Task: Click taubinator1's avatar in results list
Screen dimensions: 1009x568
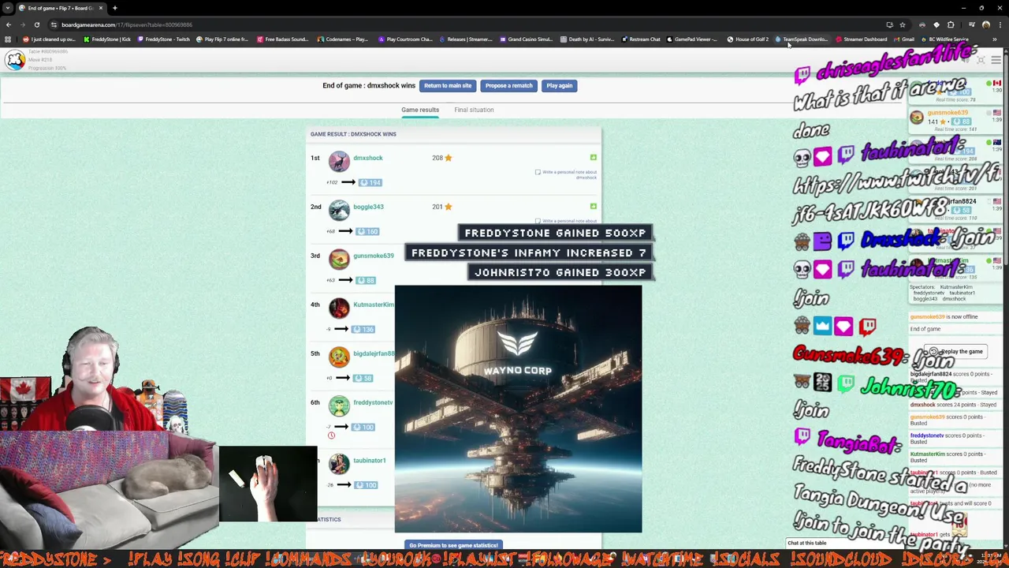Action: pyautogui.click(x=339, y=463)
